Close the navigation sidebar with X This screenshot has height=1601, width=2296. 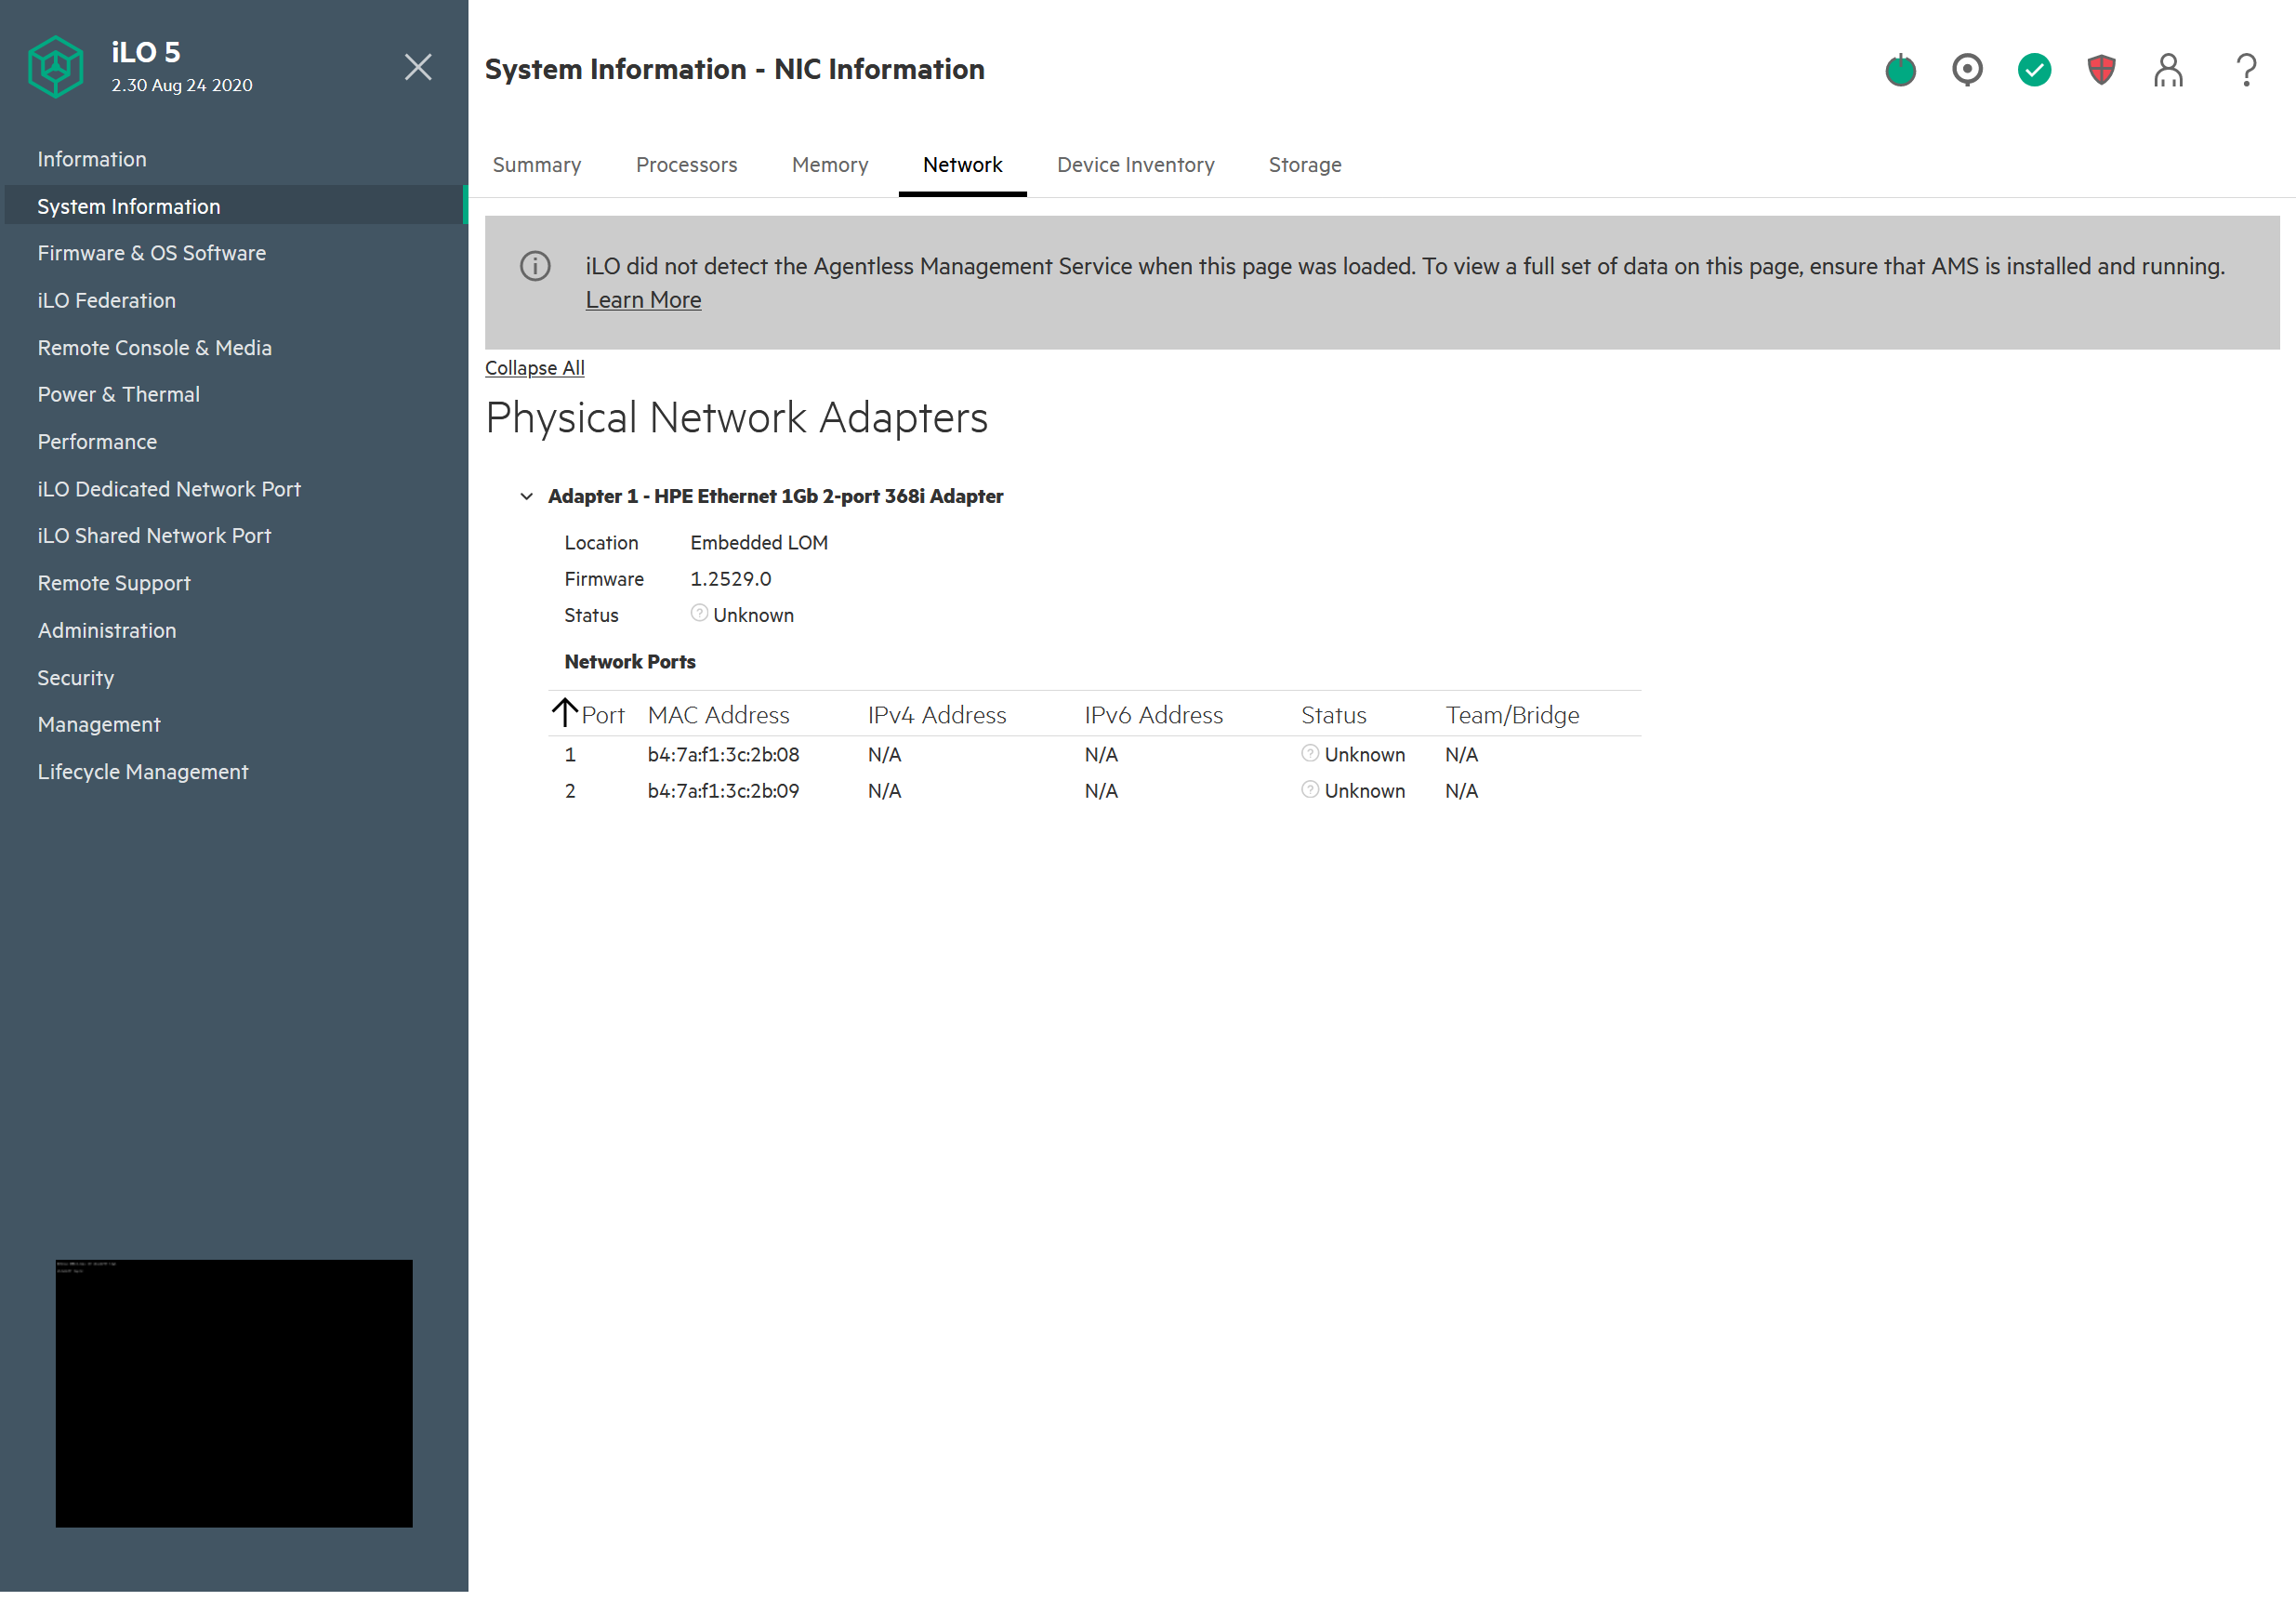click(x=418, y=67)
